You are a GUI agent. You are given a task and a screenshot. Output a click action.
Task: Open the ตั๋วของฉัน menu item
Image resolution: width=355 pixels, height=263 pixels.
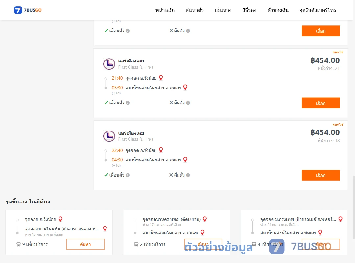(278, 10)
